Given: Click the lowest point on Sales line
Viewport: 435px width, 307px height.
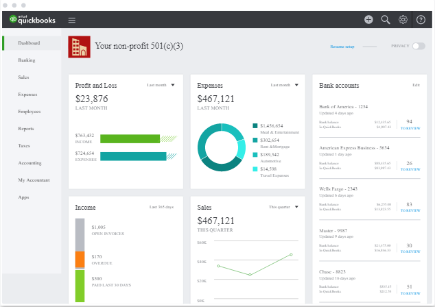Looking at the screenshot, I should [250, 275].
